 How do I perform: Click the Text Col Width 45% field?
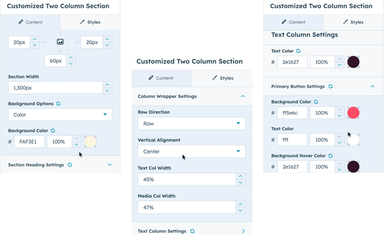pyautogui.click(x=187, y=179)
